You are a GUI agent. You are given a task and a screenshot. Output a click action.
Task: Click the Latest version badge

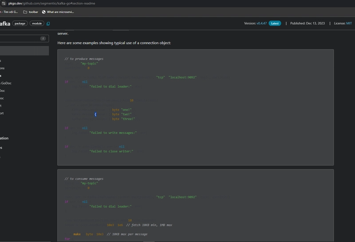point(275,23)
